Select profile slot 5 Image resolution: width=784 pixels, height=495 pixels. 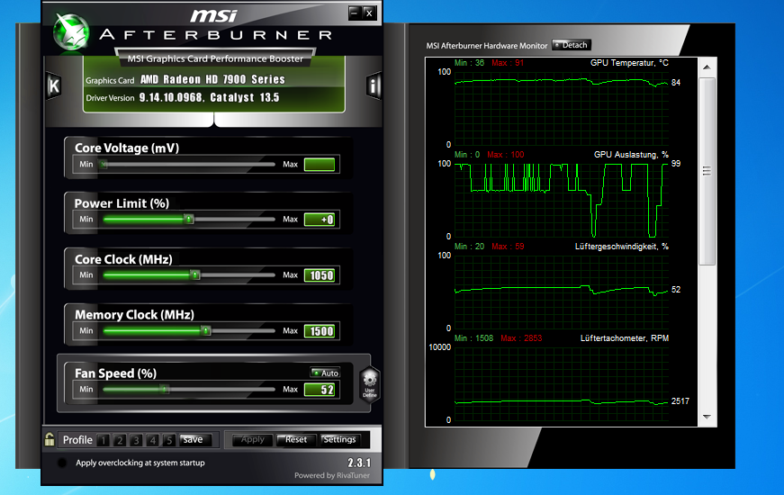(x=169, y=440)
